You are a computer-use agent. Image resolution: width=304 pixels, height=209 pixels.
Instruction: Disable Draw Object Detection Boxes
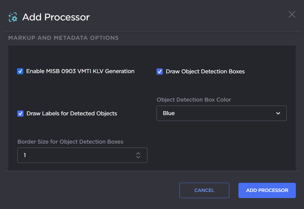[x=159, y=72]
